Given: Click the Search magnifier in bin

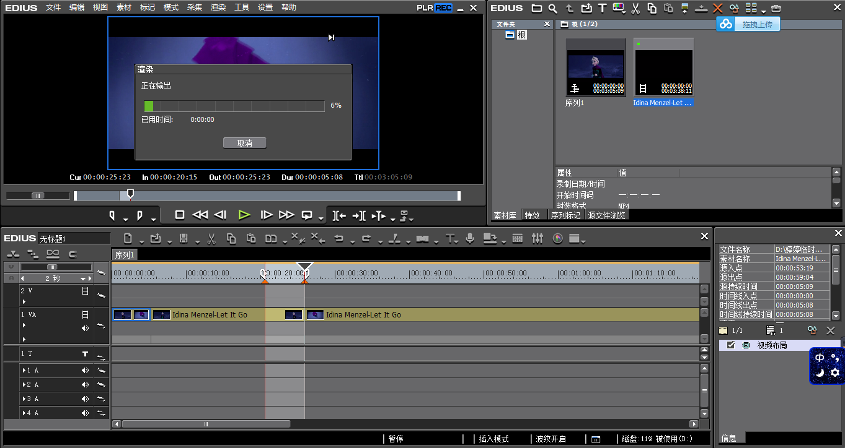Looking at the screenshot, I should click(x=552, y=8).
